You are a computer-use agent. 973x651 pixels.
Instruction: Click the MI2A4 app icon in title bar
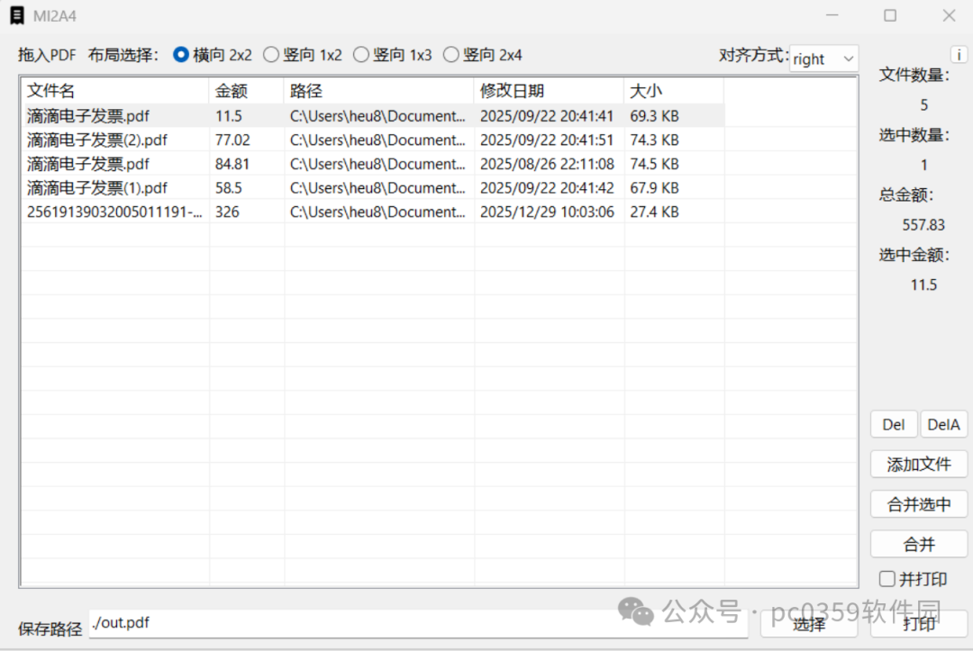pos(17,15)
